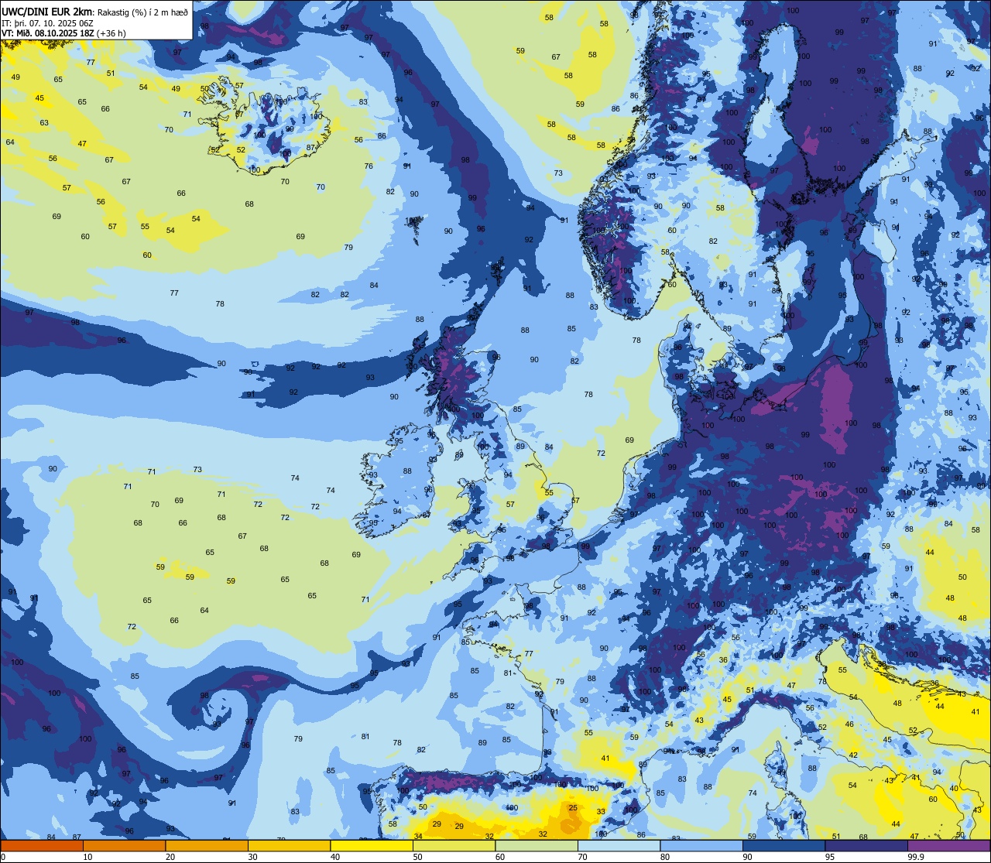Click the 10–20 % orange legend swatch
Image resolution: width=991 pixels, height=863 pixels.
click(124, 846)
